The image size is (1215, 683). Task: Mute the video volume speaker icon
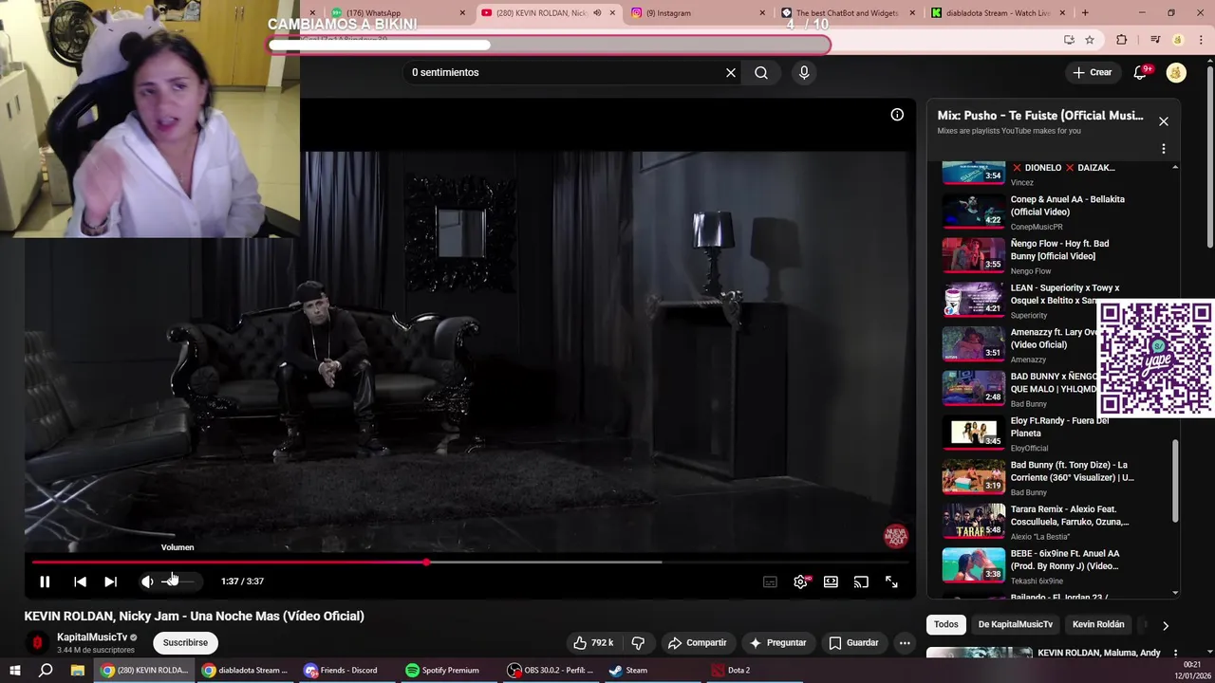click(147, 581)
